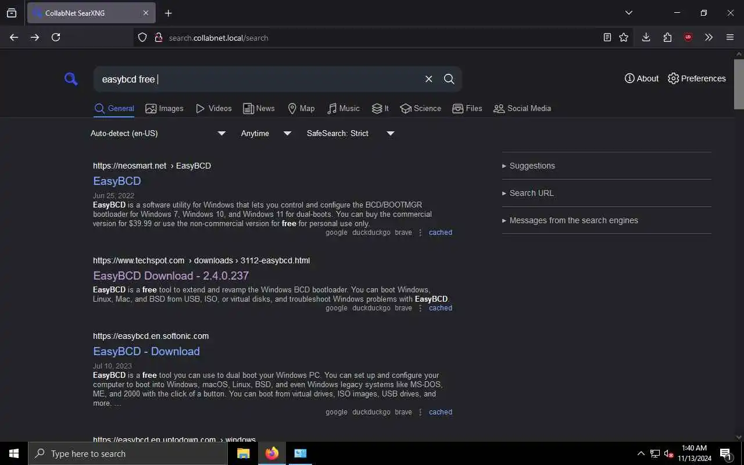The width and height of the screenshot is (744, 465).
Task: Click the google engine label on techspot result
Action: click(337, 308)
